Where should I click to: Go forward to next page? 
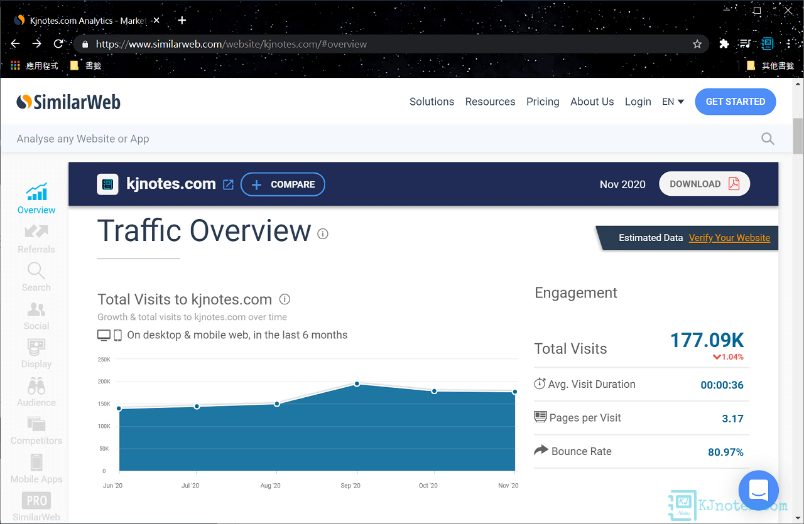tap(37, 44)
